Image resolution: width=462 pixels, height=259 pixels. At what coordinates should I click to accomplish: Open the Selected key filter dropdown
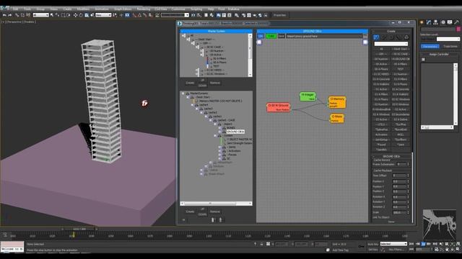pos(393,244)
